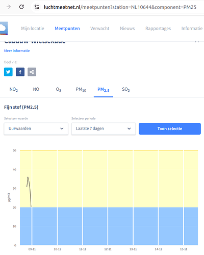The width and height of the screenshot is (204, 255).
Task: Click the Toon selectie button
Action: (170, 129)
